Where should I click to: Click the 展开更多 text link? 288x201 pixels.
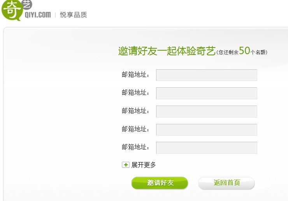point(144,165)
